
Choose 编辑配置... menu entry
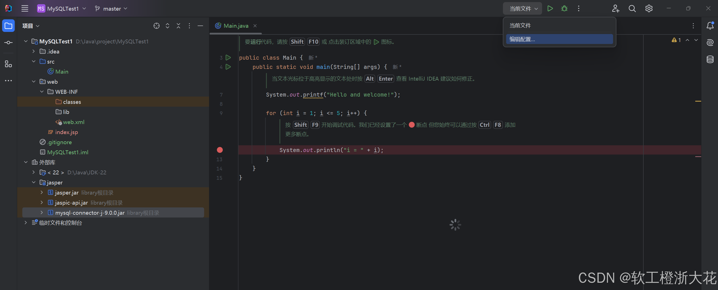click(559, 39)
